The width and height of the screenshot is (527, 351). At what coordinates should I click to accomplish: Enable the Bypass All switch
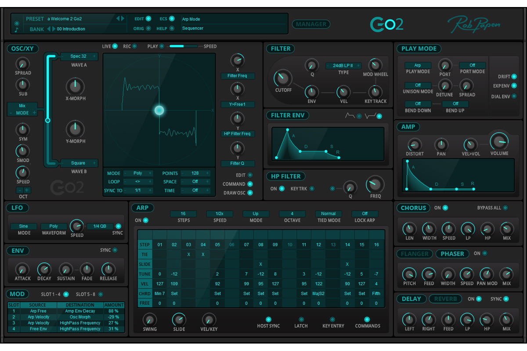tap(505, 208)
